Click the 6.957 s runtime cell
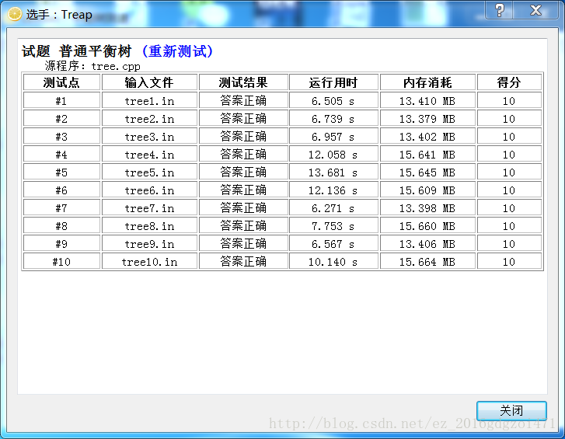Screen dimensions: 565x439 point(333,137)
